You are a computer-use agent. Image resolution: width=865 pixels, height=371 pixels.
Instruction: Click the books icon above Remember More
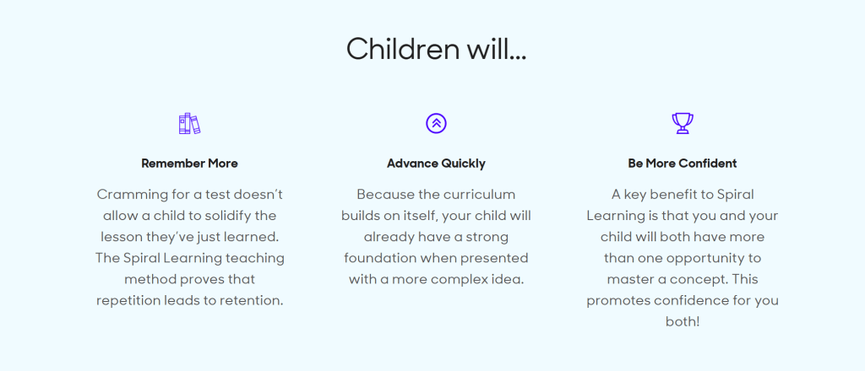point(189,124)
